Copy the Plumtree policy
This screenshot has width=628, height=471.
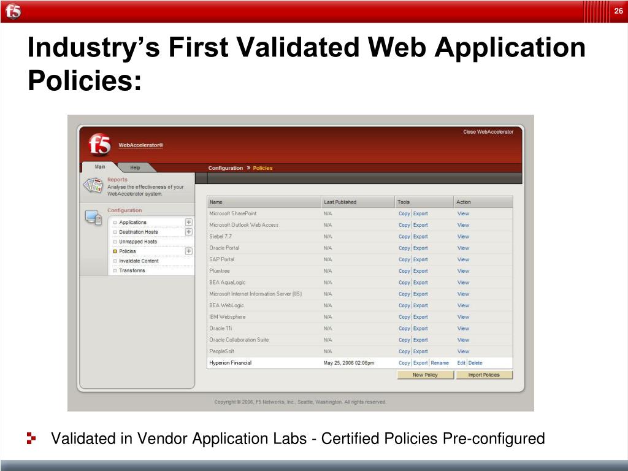point(404,270)
